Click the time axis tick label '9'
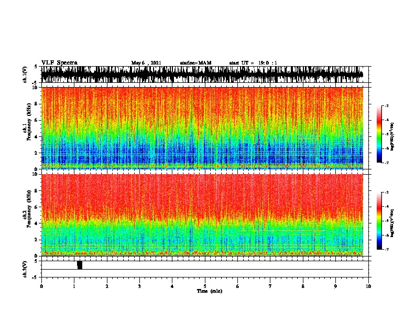The height and width of the screenshot is (321, 415). coord(335,286)
